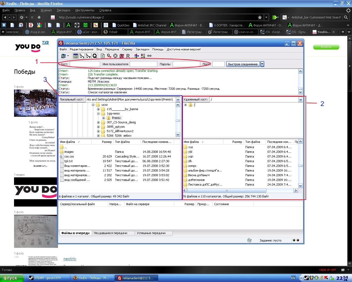Click the green Войти button
352x282 pixels.
coord(326,47)
